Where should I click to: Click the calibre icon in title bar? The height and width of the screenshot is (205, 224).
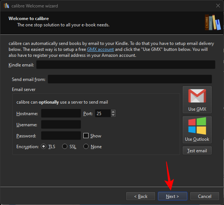point(6,6)
